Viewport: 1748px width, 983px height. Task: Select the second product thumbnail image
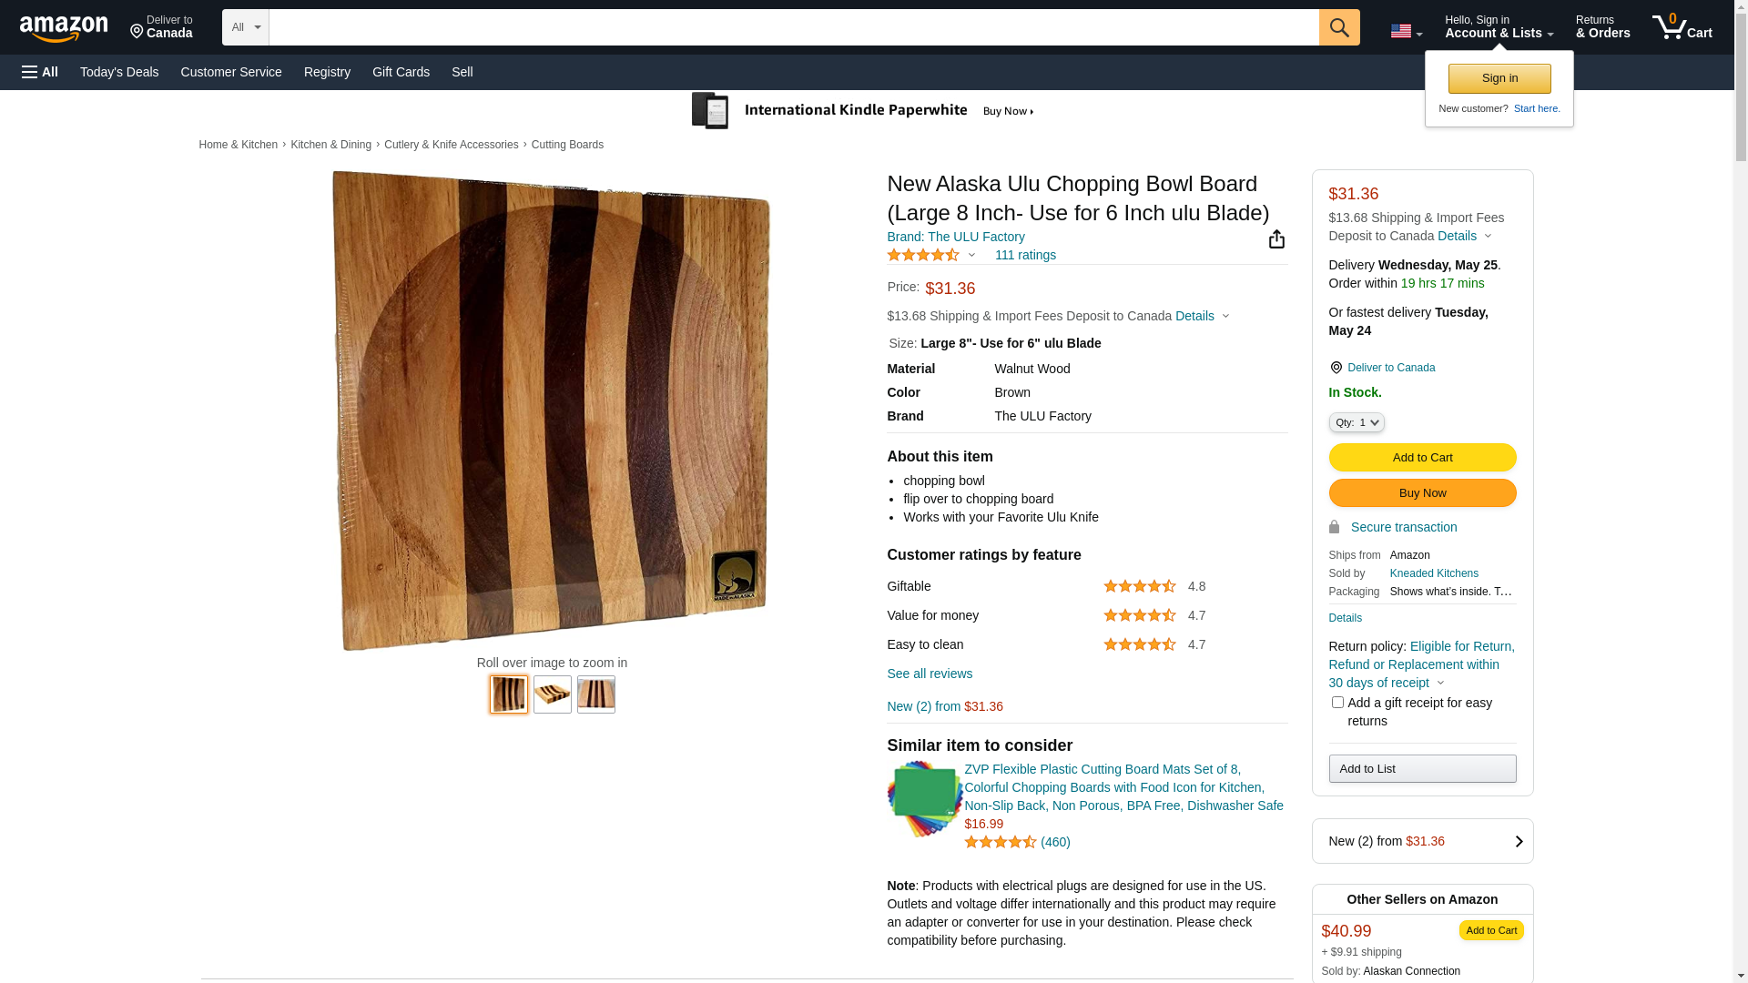[553, 694]
